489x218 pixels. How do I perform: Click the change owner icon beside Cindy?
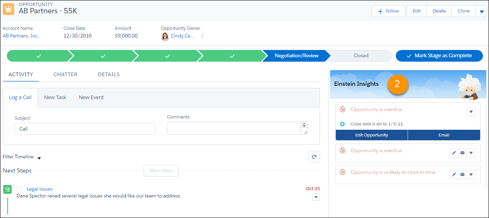(x=203, y=36)
